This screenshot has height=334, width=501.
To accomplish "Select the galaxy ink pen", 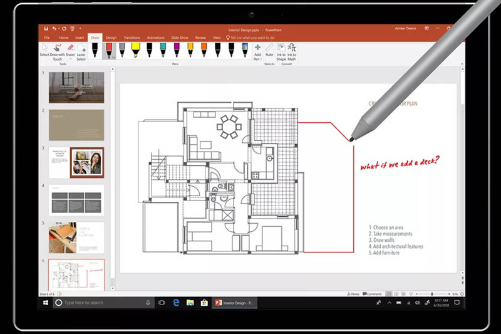I will (245, 51).
